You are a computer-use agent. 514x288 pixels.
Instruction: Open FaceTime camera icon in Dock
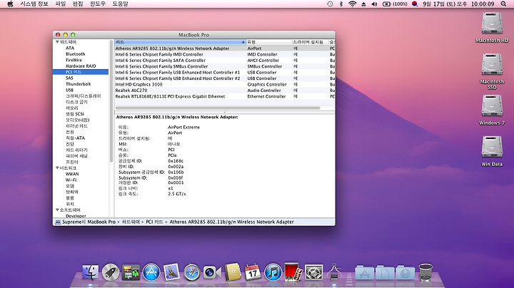tap(212, 272)
